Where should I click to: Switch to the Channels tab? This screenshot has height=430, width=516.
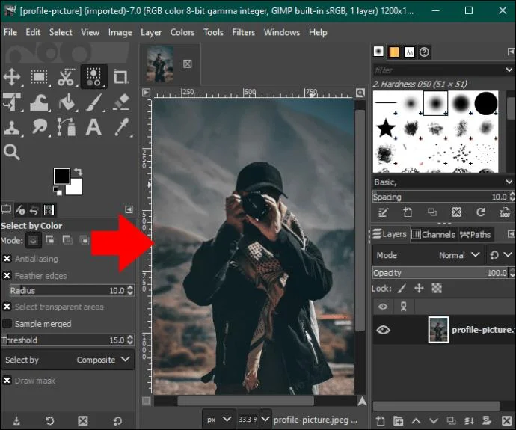pos(433,234)
